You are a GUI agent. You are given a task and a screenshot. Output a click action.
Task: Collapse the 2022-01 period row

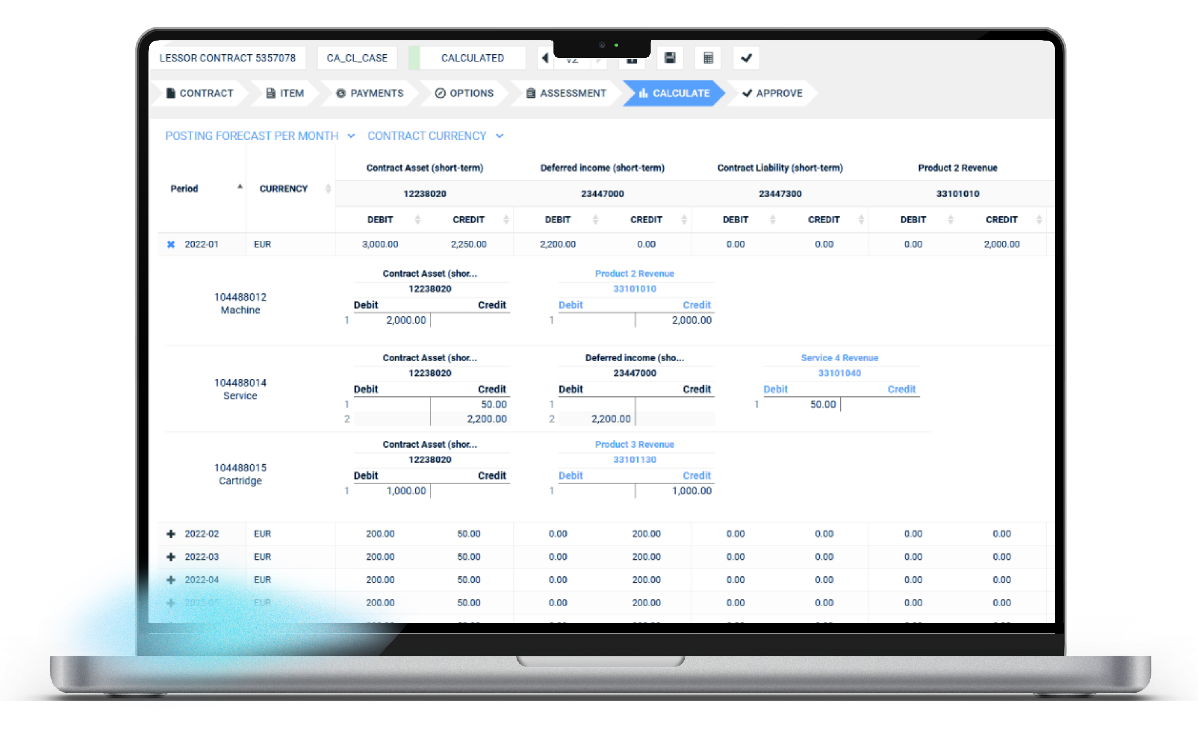(171, 244)
